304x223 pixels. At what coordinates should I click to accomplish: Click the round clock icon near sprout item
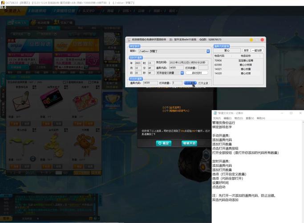pos(33,159)
